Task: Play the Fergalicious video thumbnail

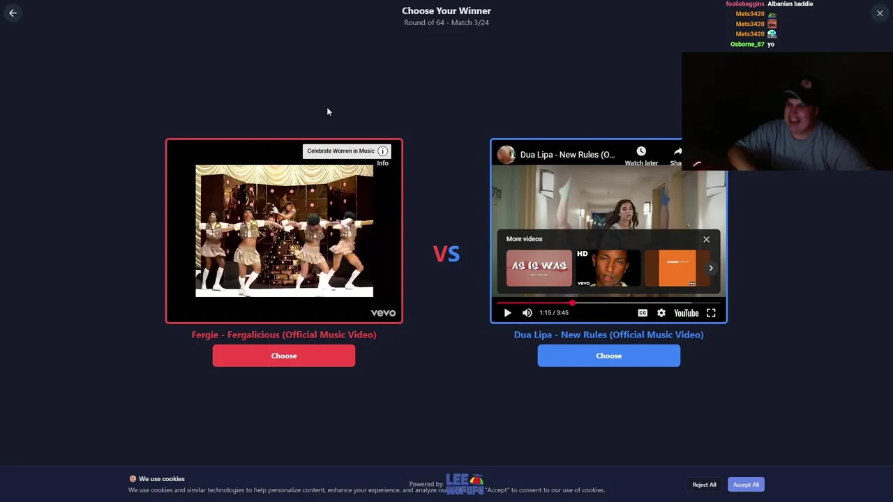Action: click(x=284, y=231)
